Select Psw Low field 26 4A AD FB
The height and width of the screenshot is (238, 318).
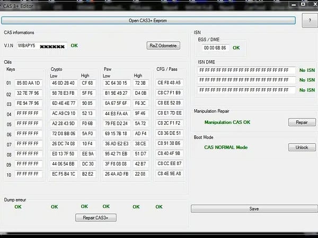click(117, 174)
